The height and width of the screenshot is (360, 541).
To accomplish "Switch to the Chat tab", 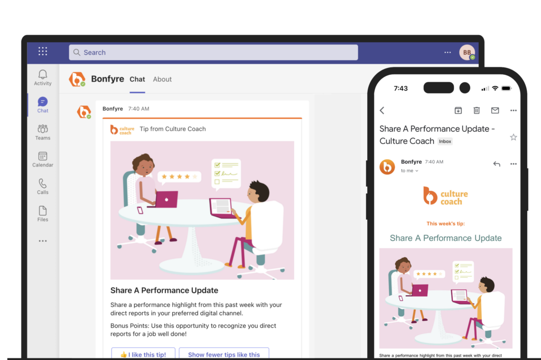I will coord(137,79).
